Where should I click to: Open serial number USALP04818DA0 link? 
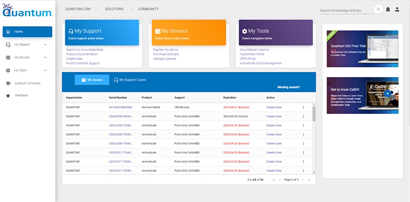120,117
